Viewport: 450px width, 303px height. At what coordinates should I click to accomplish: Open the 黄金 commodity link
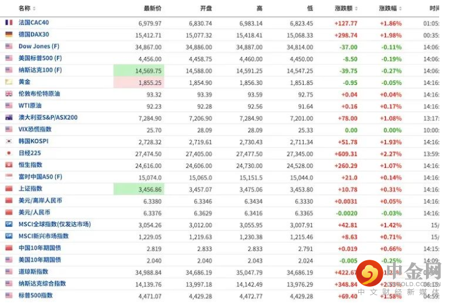[x=25, y=82]
